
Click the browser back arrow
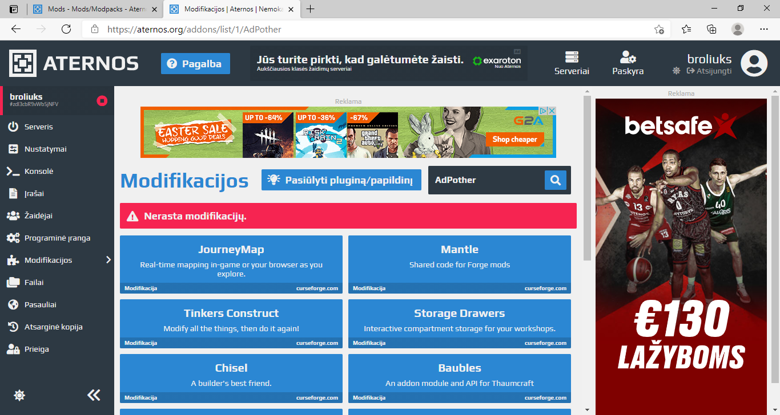point(15,29)
